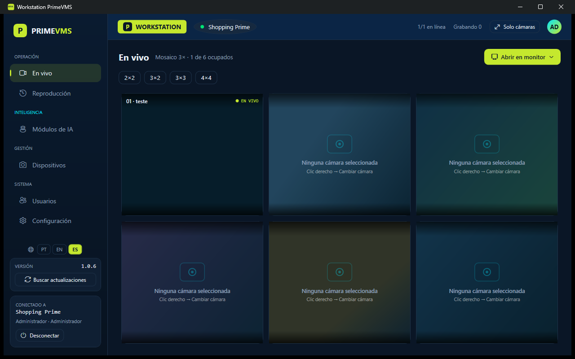Click the refresh icon in Buscar actualizaciones

[28, 280]
